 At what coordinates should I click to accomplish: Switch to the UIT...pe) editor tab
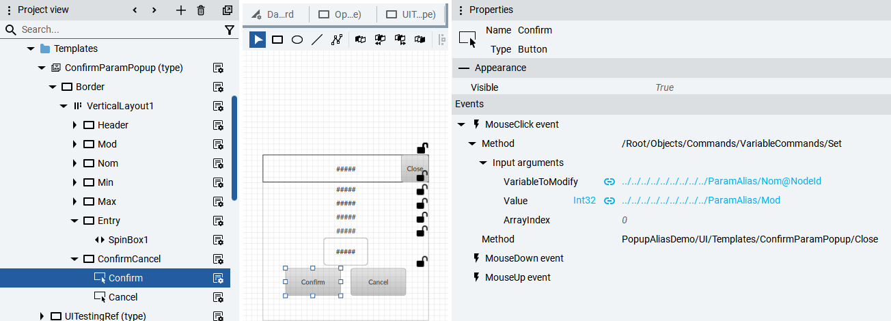point(411,14)
